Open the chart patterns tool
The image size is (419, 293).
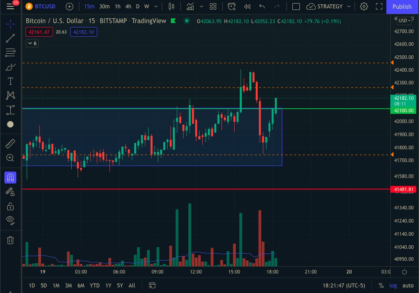pos(10,96)
